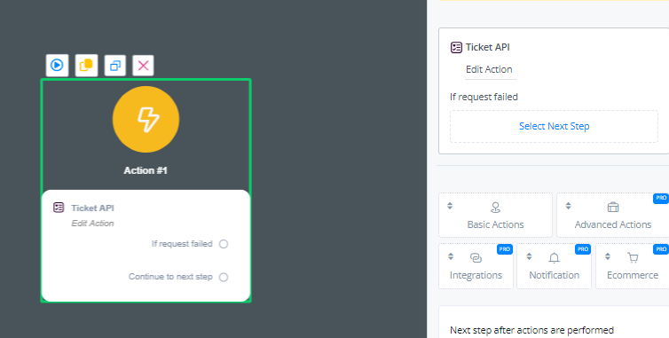Click the Ticket API icon in the node card
Screen dimensions: 669x338
coord(59,208)
